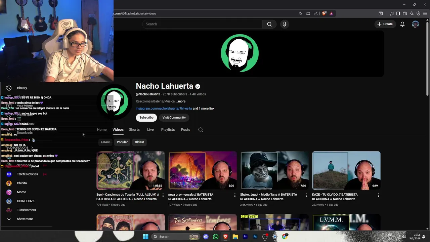
Task: Toggle the browser sidebar panel icon
Action: click(x=398, y=13)
